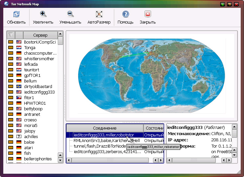244x177 pixels.
Task: Click the status bars icon beside lefkada
Action: click(x=11, y=64)
